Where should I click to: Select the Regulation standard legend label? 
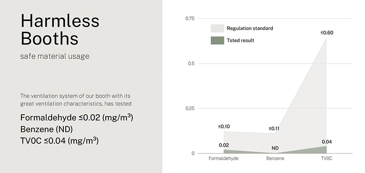pyautogui.click(x=250, y=28)
